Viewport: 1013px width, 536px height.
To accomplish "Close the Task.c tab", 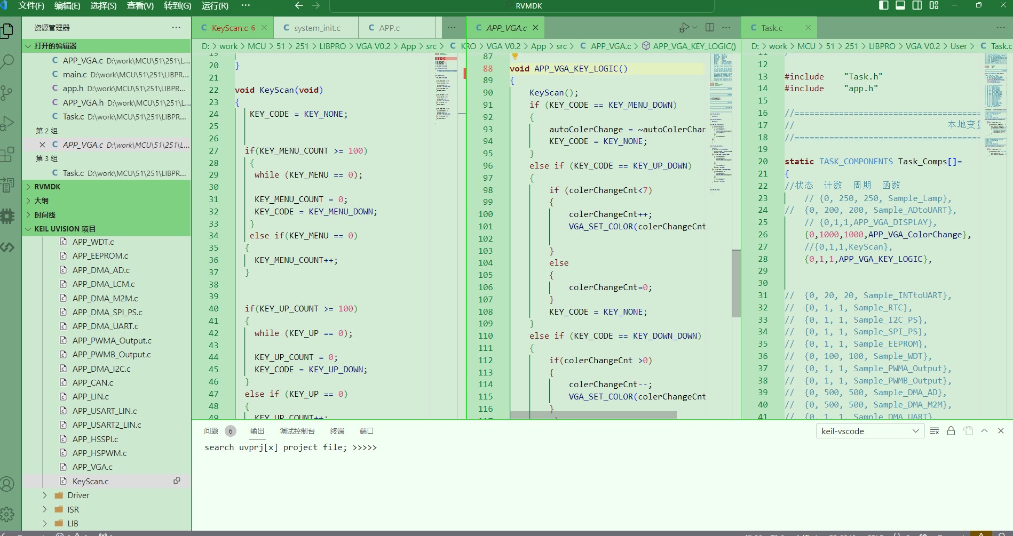I will [808, 28].
